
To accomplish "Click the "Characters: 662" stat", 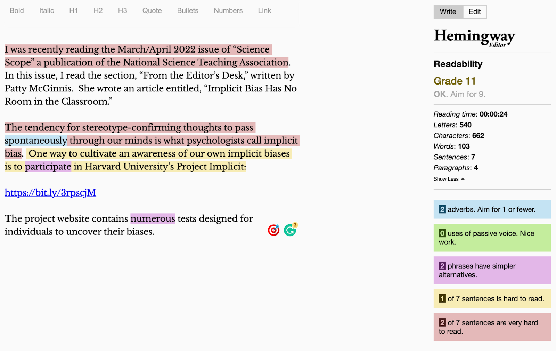I will (459, 136).
